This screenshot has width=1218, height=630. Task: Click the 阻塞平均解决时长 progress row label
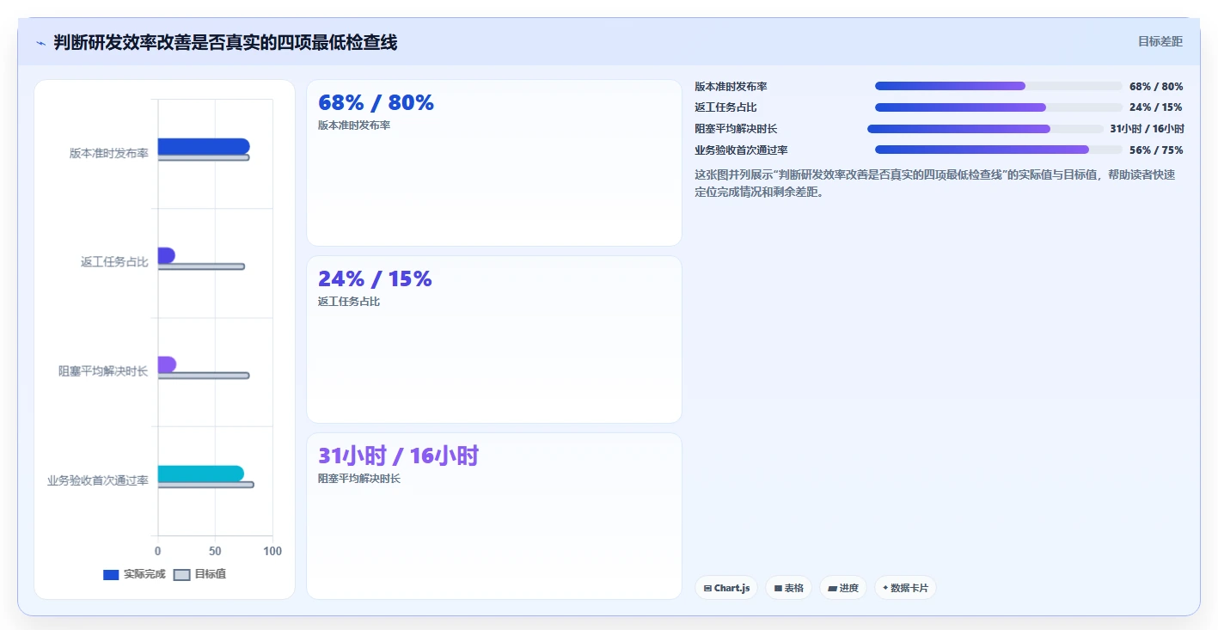point(736,129)
